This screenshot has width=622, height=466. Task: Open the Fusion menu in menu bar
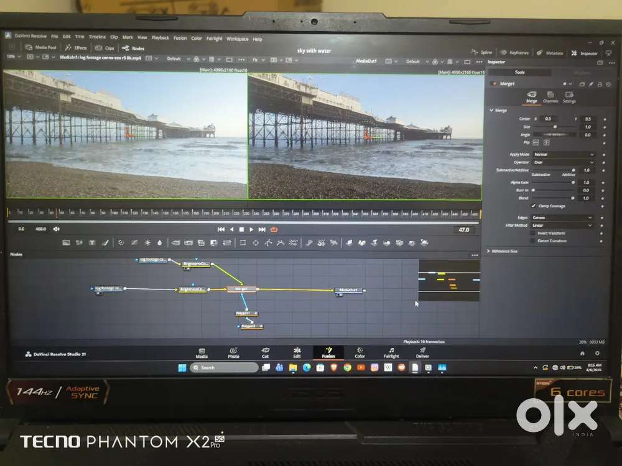180,38
